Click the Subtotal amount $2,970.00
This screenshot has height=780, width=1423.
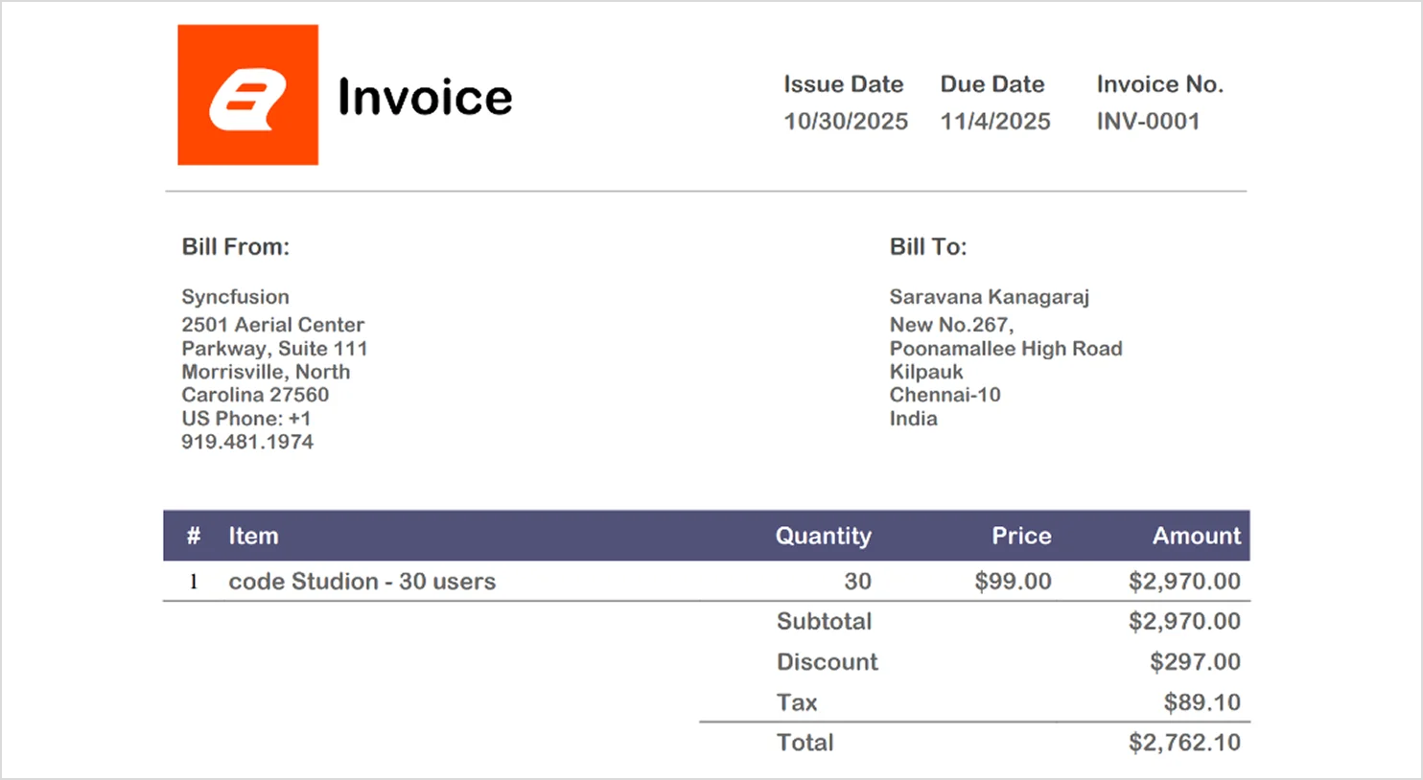click(1183, 622)
